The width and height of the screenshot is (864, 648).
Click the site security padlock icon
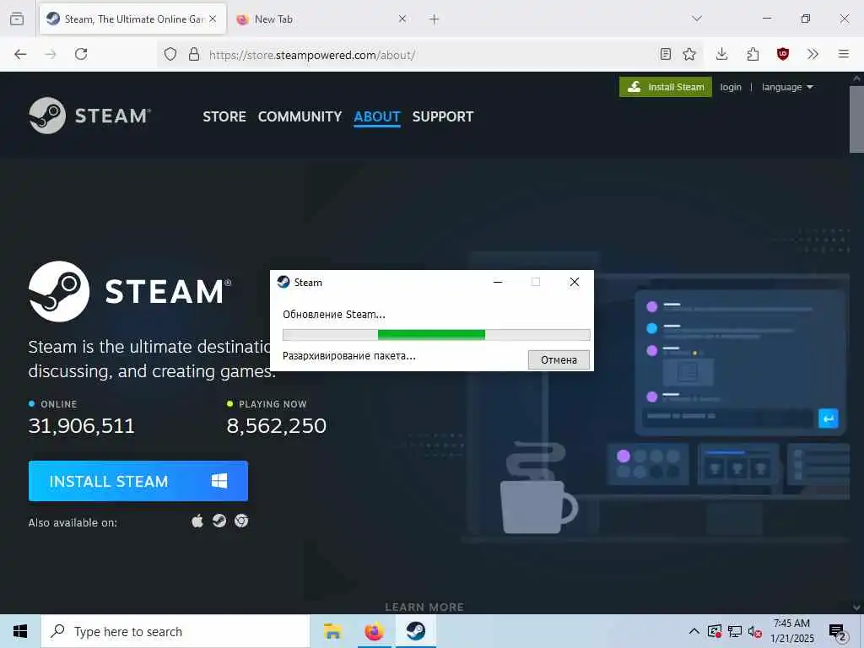click(x=194, y=54)
